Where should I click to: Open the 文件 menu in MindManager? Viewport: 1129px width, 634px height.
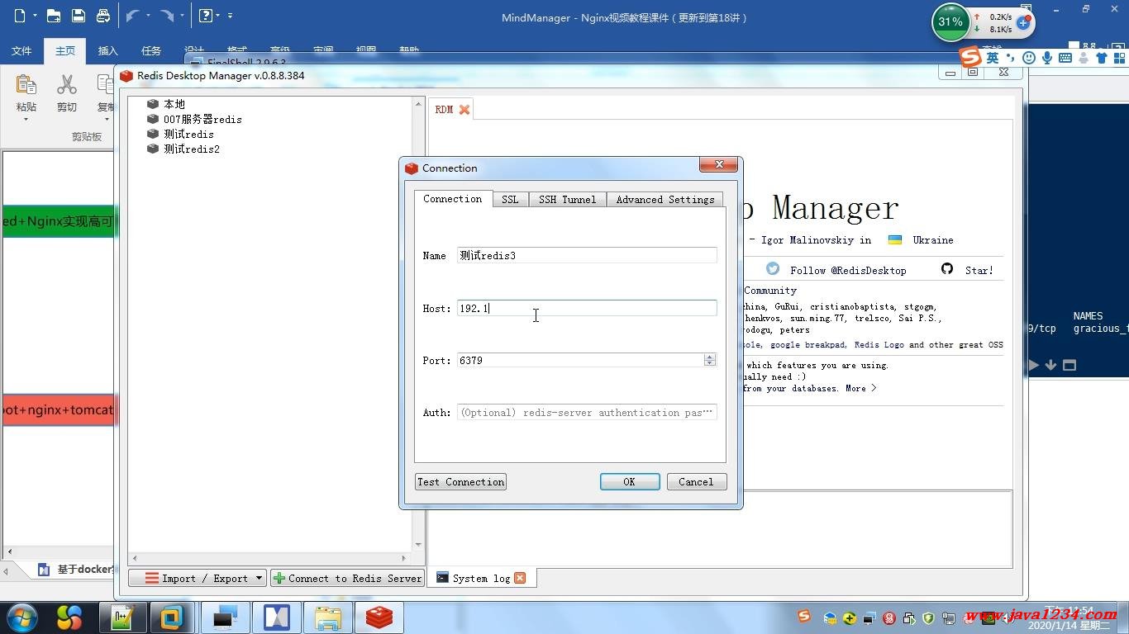click(21, 51)
